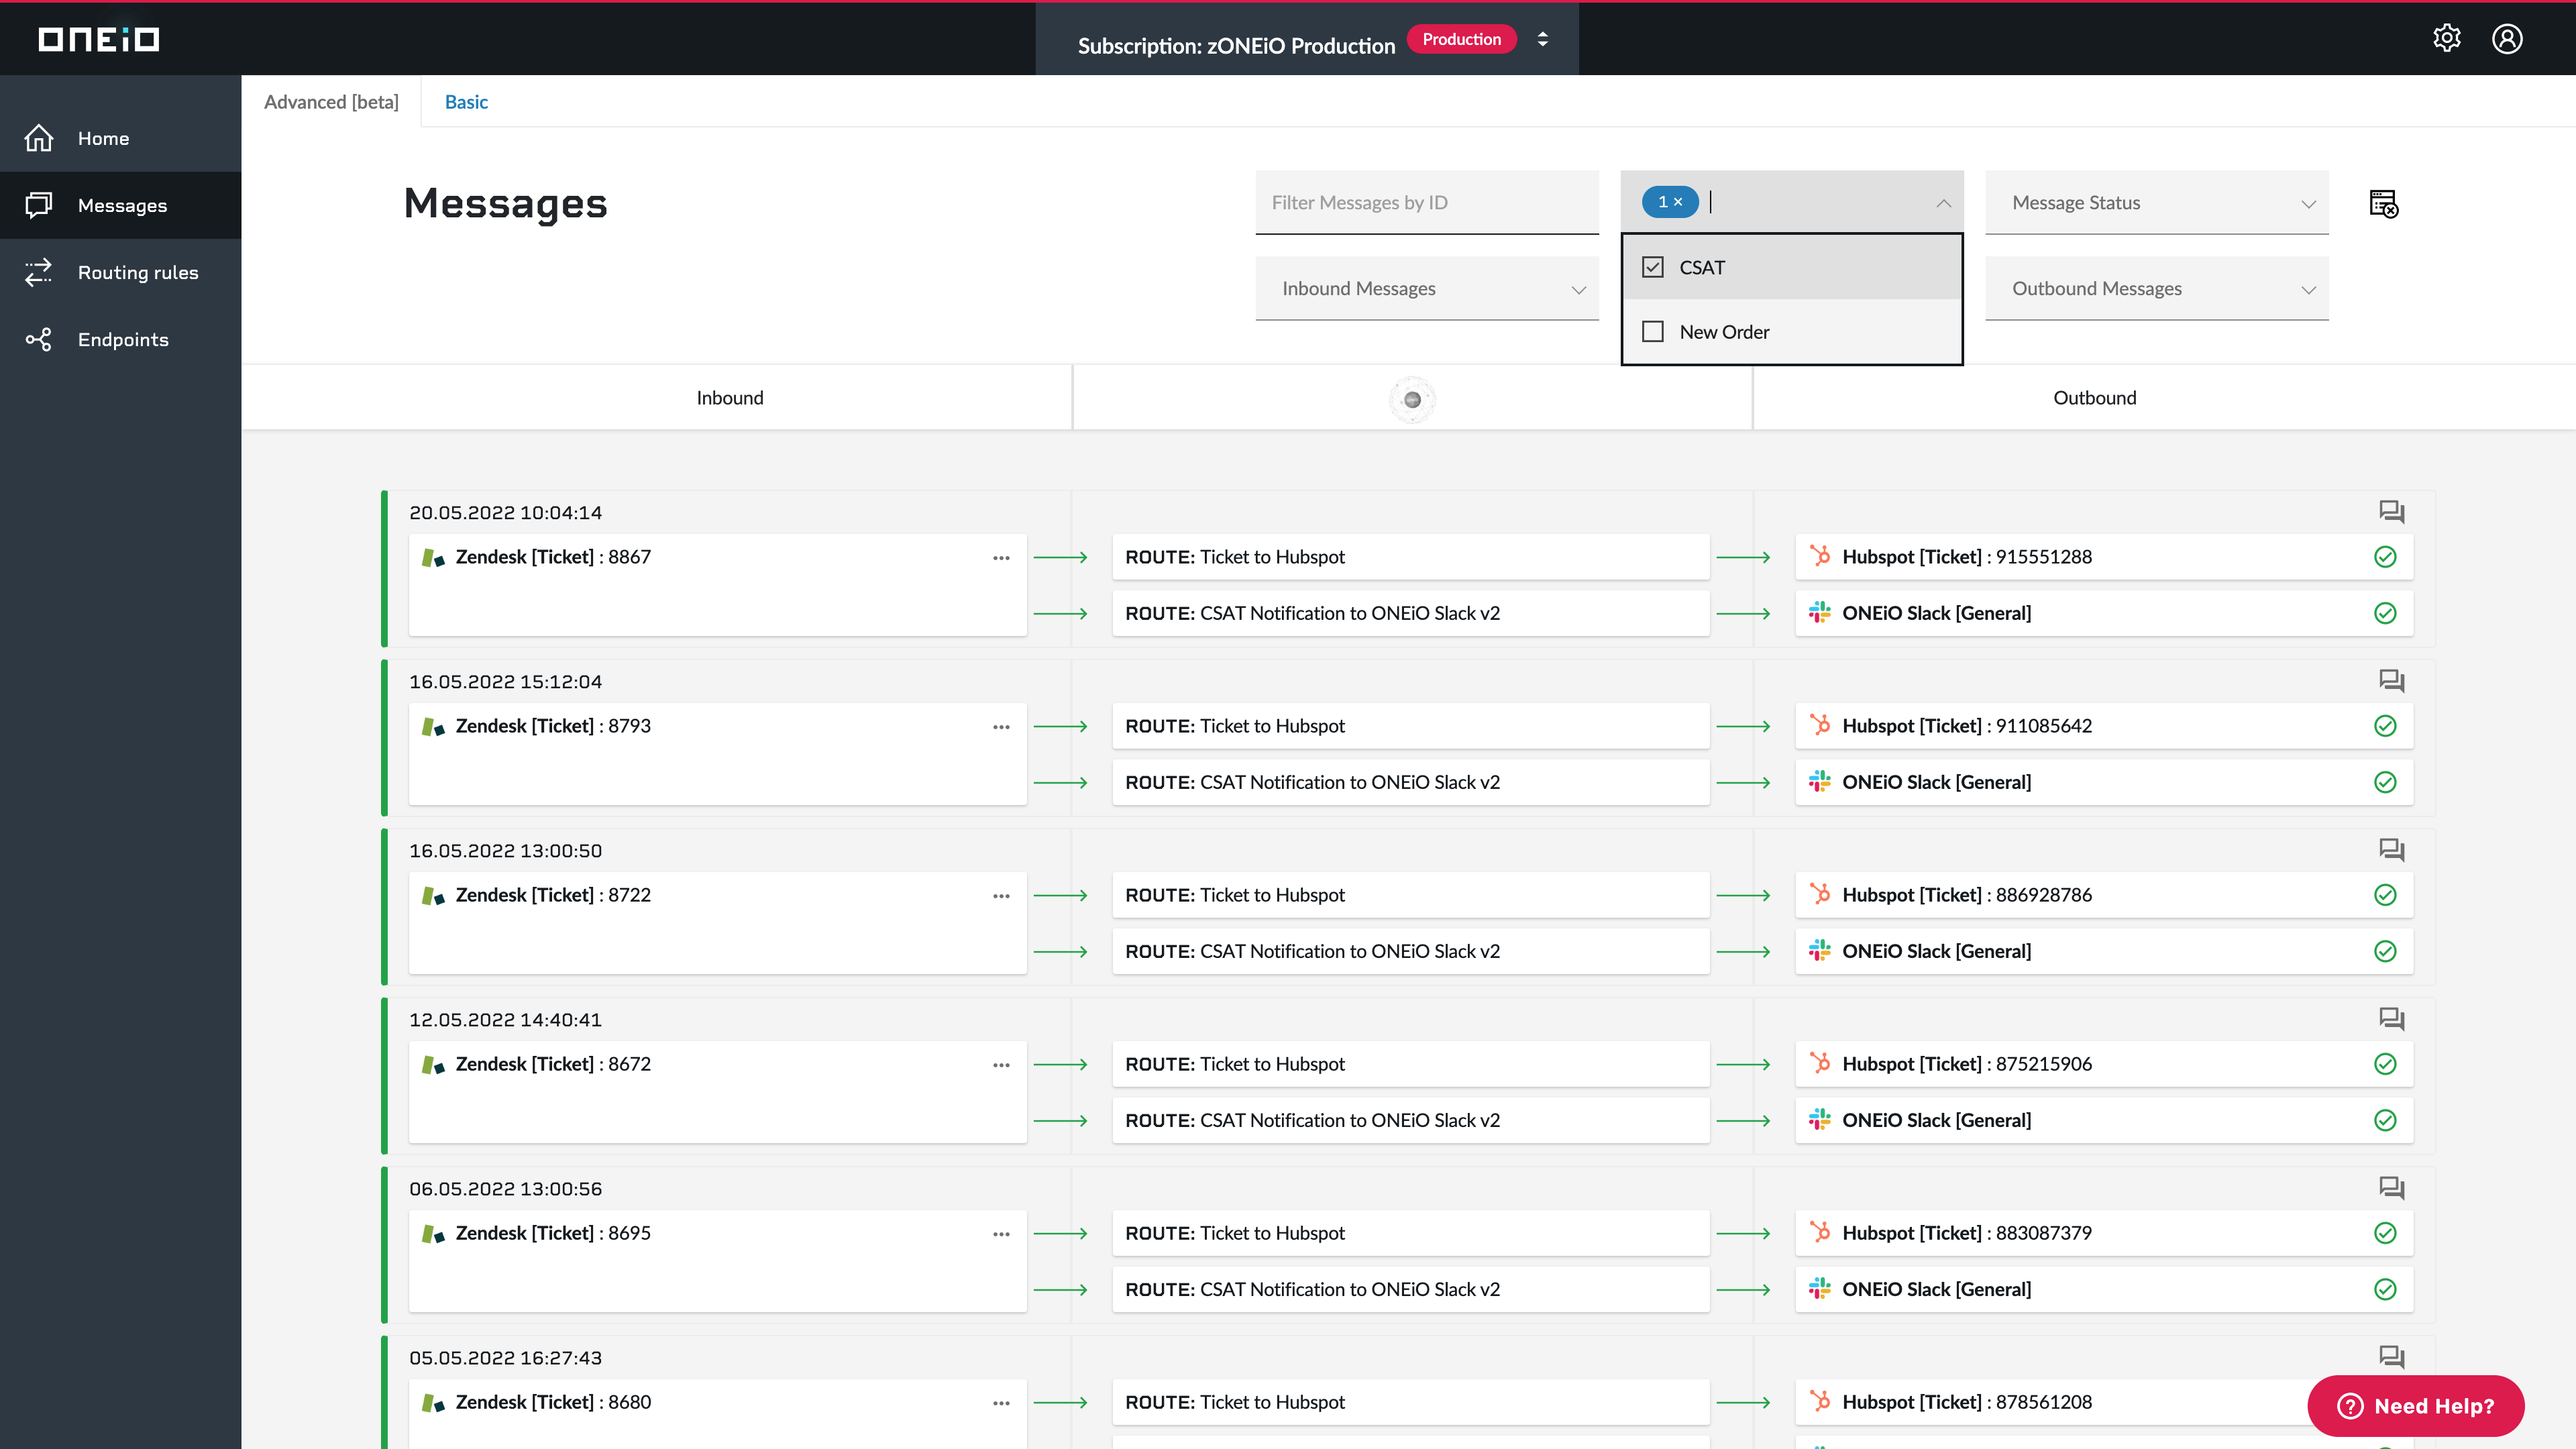Click success checkmark for Hubspot ticket 911085642
This screenshot has width=2576, height=1449.
[2385, 726]
